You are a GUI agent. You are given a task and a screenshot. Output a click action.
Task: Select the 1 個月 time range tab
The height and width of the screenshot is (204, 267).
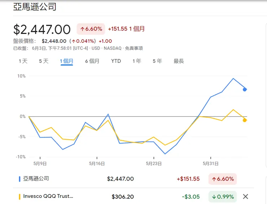click(x=67, y=61)
